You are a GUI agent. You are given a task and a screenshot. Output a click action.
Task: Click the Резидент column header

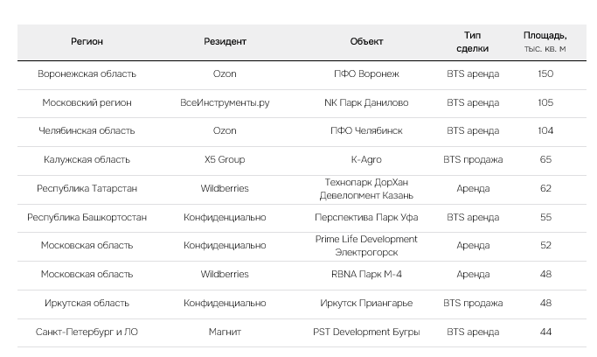coord(225,42)
